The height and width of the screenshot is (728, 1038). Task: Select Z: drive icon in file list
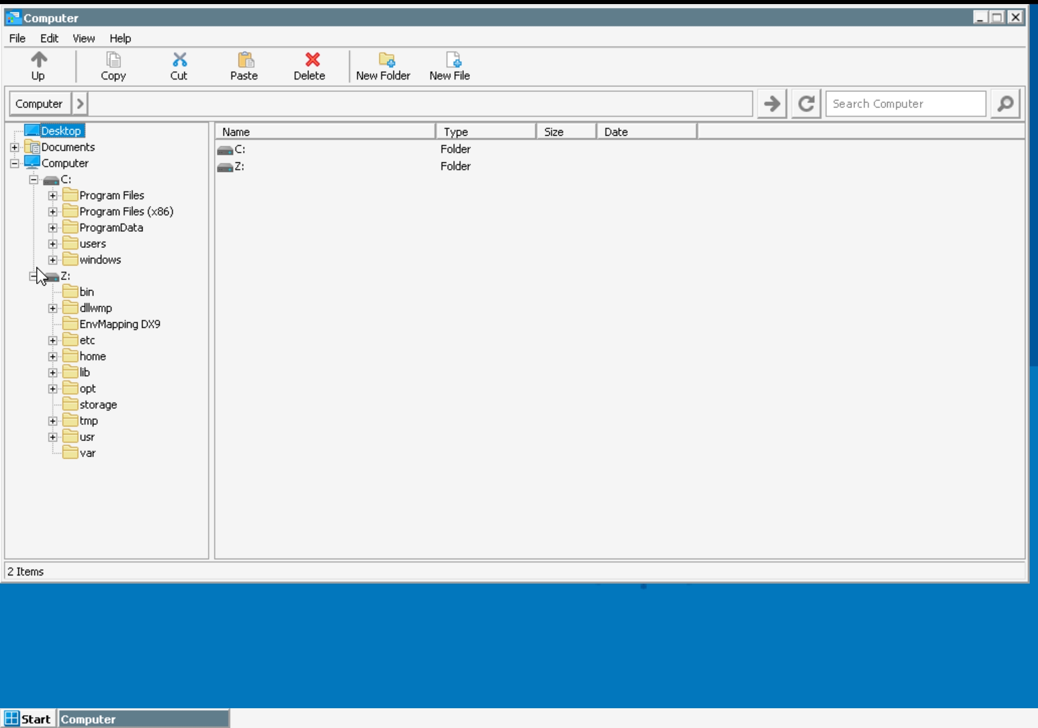(x=225, y=167)
